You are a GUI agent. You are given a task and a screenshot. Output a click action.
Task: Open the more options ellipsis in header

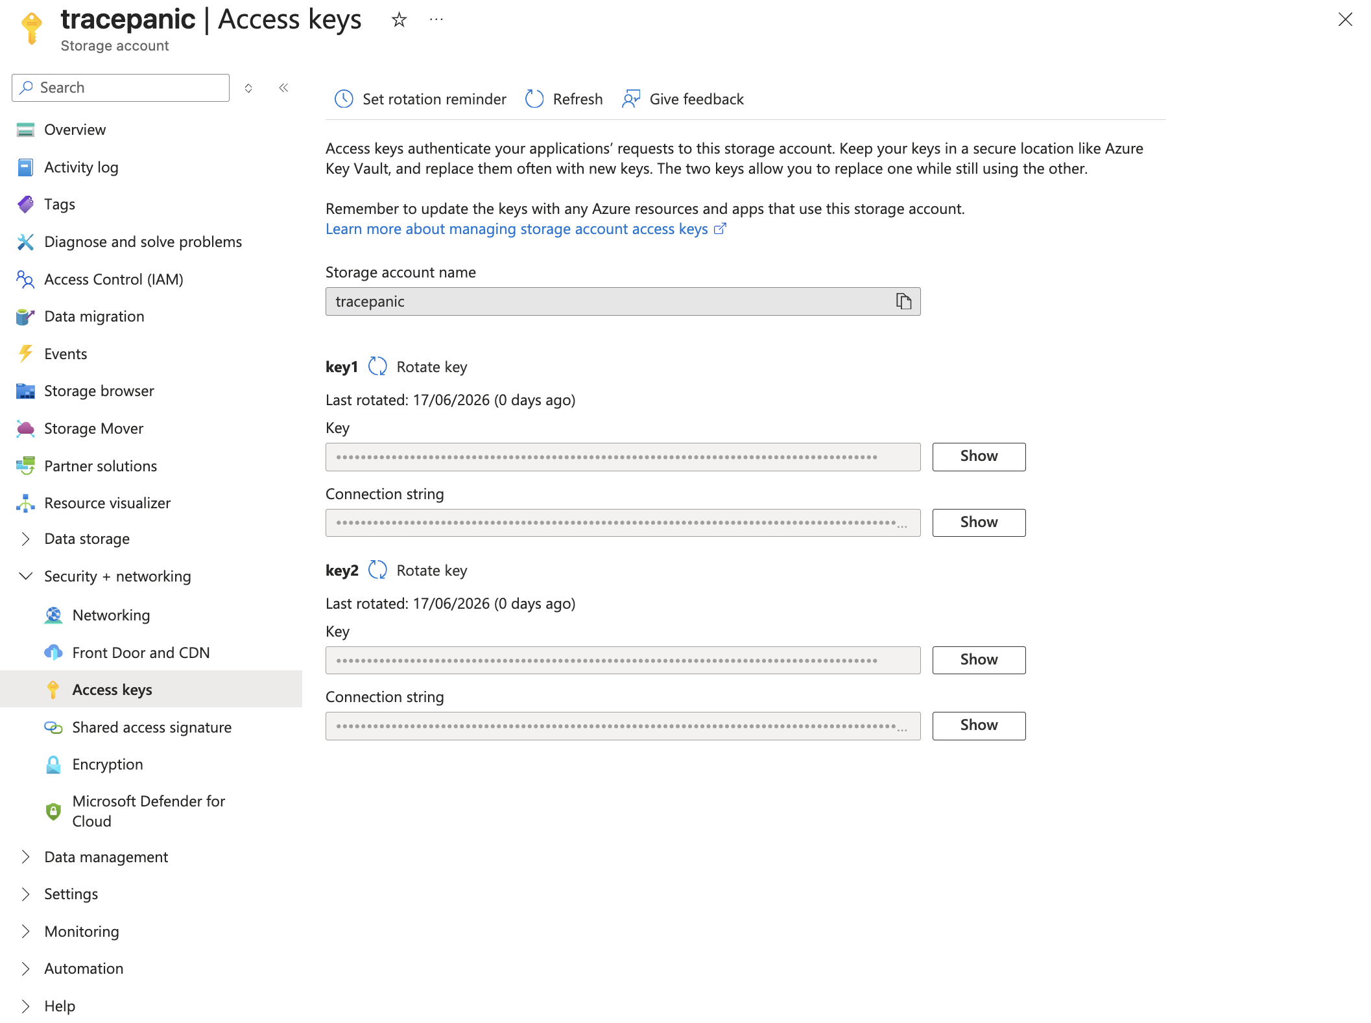pos(436,20)
